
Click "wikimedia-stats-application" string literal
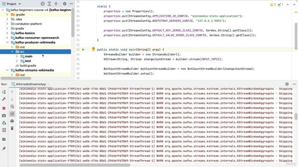215,16
